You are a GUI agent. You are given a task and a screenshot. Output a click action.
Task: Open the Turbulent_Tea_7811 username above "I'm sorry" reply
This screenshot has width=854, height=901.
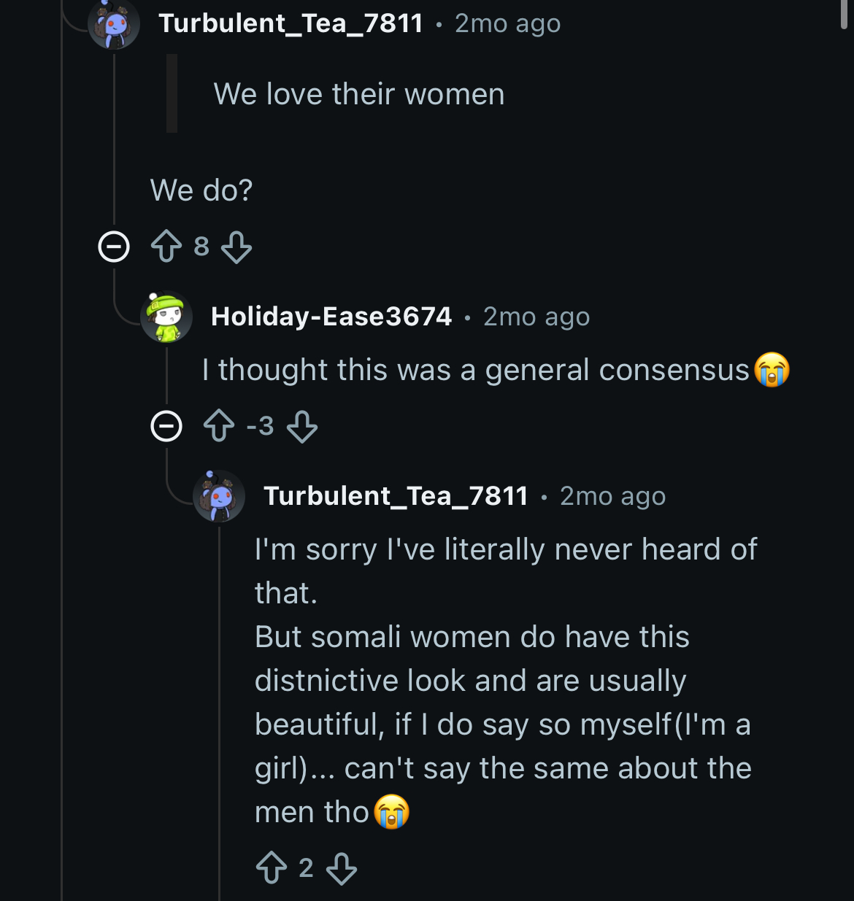[x=396, y=496]
